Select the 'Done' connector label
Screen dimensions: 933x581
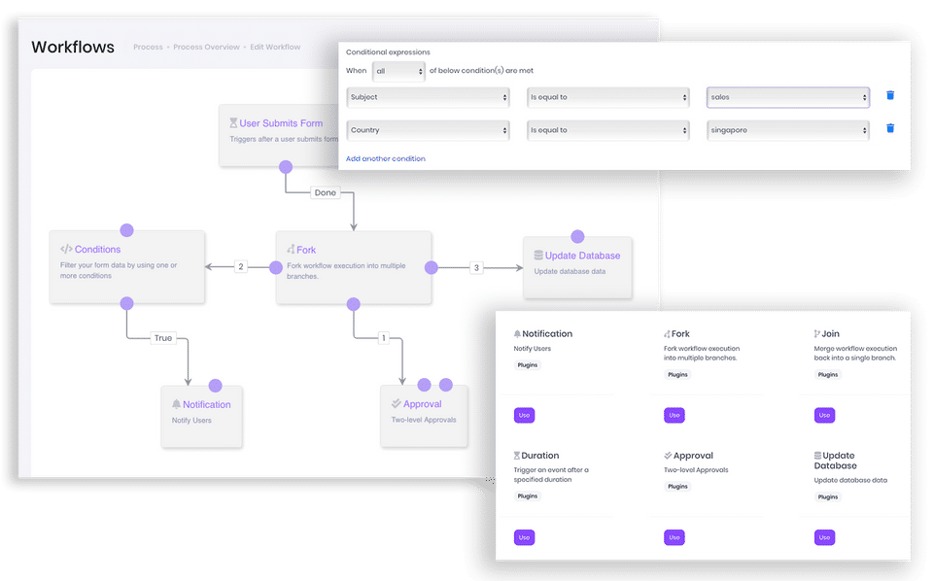326,192
